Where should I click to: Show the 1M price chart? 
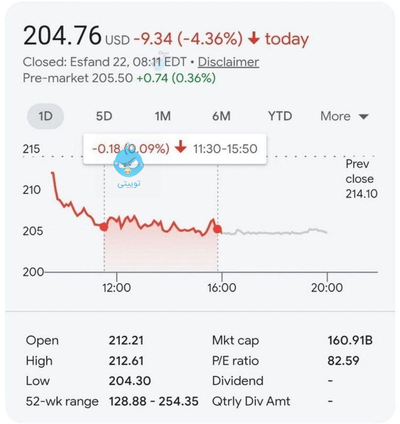[163, 116]
